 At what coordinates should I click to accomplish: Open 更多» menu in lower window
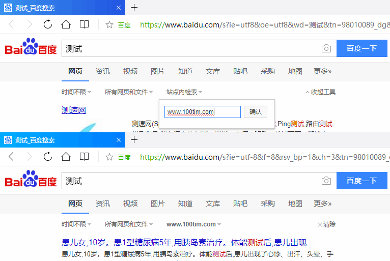[323, 204]
